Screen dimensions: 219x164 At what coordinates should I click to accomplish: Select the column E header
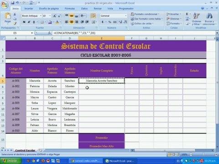point(102,38)
